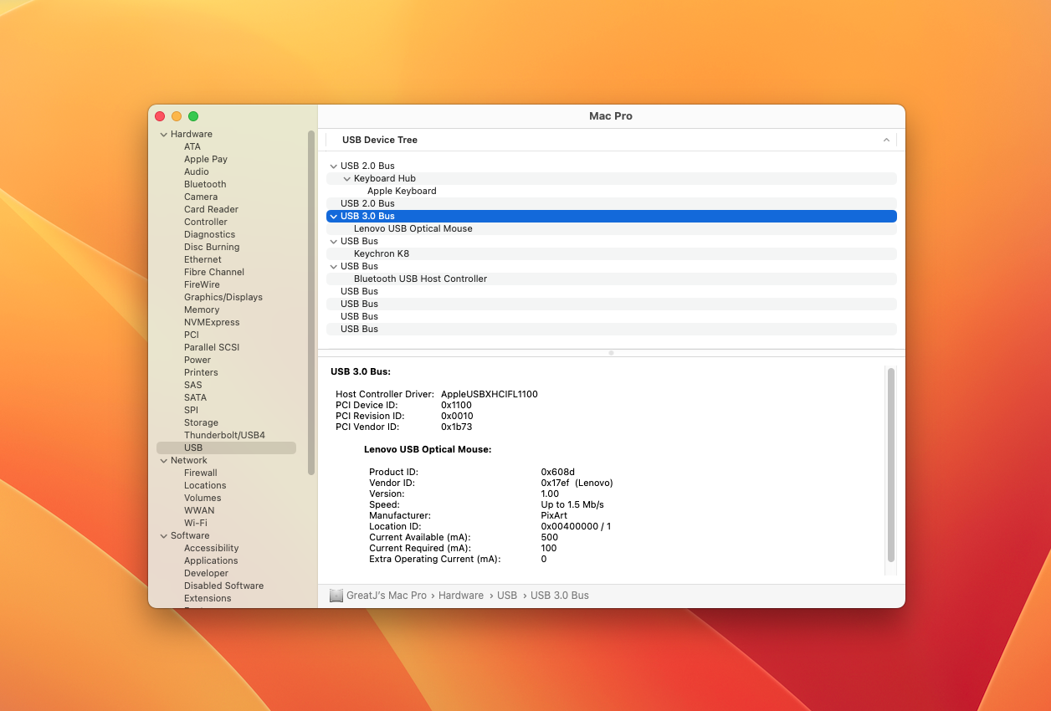The width and height of the screenshot is (1051, 711).
Task: Open the SAS entry
Action: tap(193, 385)
